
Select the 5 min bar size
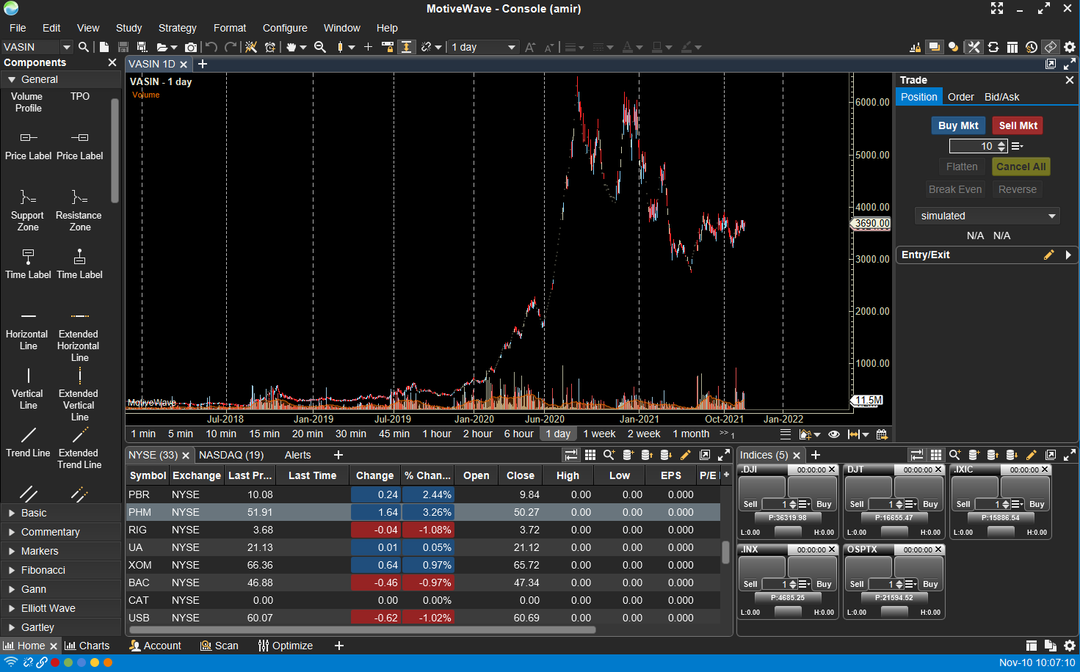pyautogui.click(x=181, y=434)
